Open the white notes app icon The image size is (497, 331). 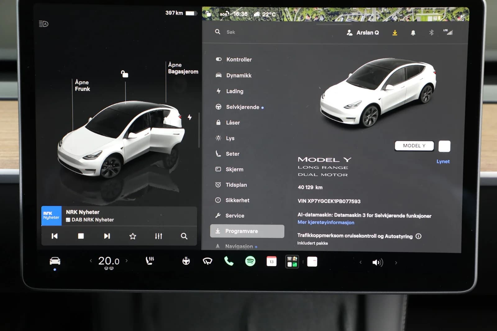coord(312,262)
